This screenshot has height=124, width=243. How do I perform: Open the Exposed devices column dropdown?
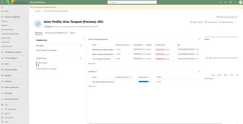(166, 45)
